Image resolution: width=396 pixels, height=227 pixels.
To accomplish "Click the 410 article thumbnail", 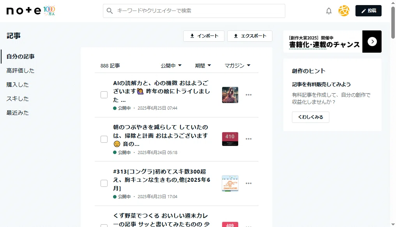I will 230,139.
